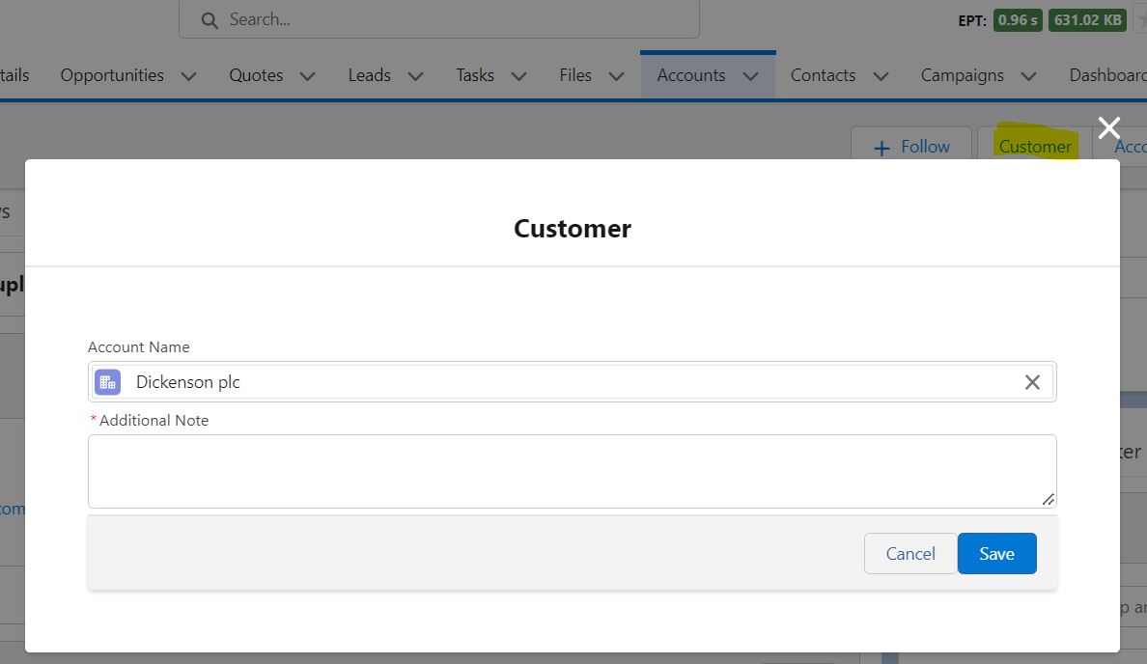Screen dimensions: 1147x664
Task: Open the Contacts dropdown chevron
Action: pyautogui.click(x=880, y=74)
